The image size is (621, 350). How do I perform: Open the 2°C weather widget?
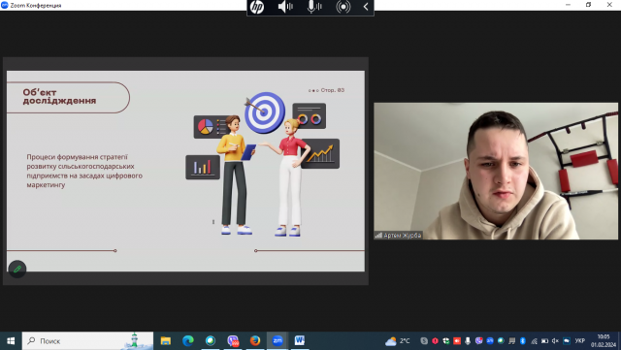click(x=397, y=341)
